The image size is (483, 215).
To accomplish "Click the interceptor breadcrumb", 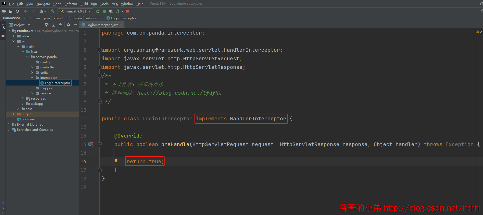I will [94, 18].
